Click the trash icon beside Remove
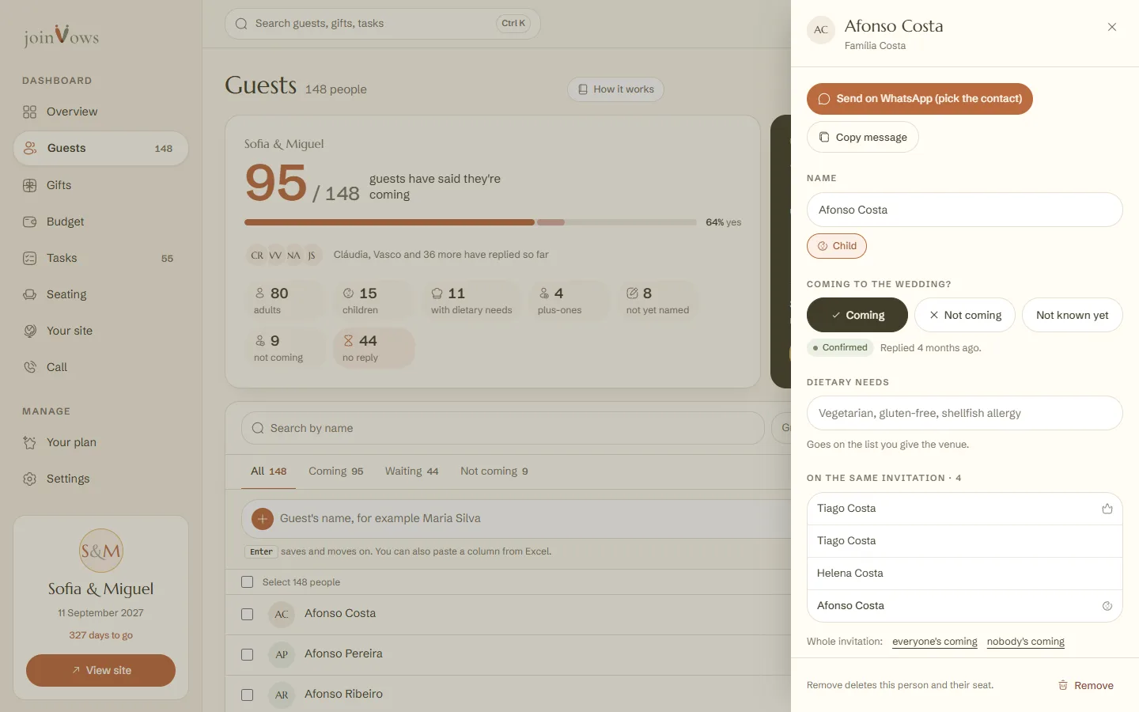This screenshot has height=712, width=1139. [1063, 685]
